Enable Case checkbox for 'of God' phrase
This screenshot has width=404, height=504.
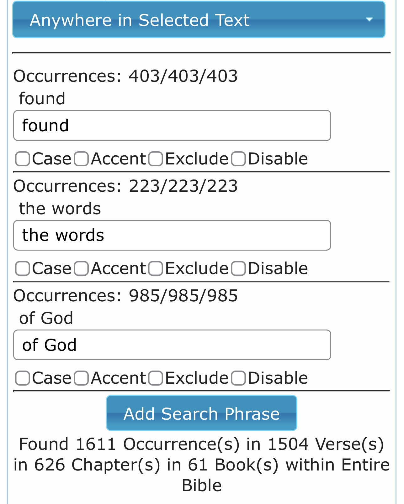tap(23, 378)
